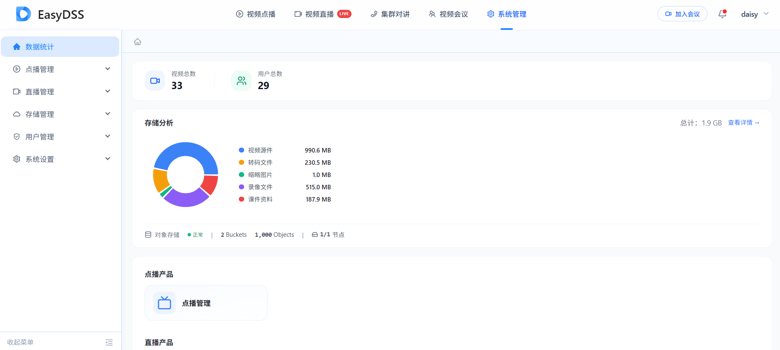Click the 视频总数 value 33
This screenshot has width=780, height=350.
[177, 86]
